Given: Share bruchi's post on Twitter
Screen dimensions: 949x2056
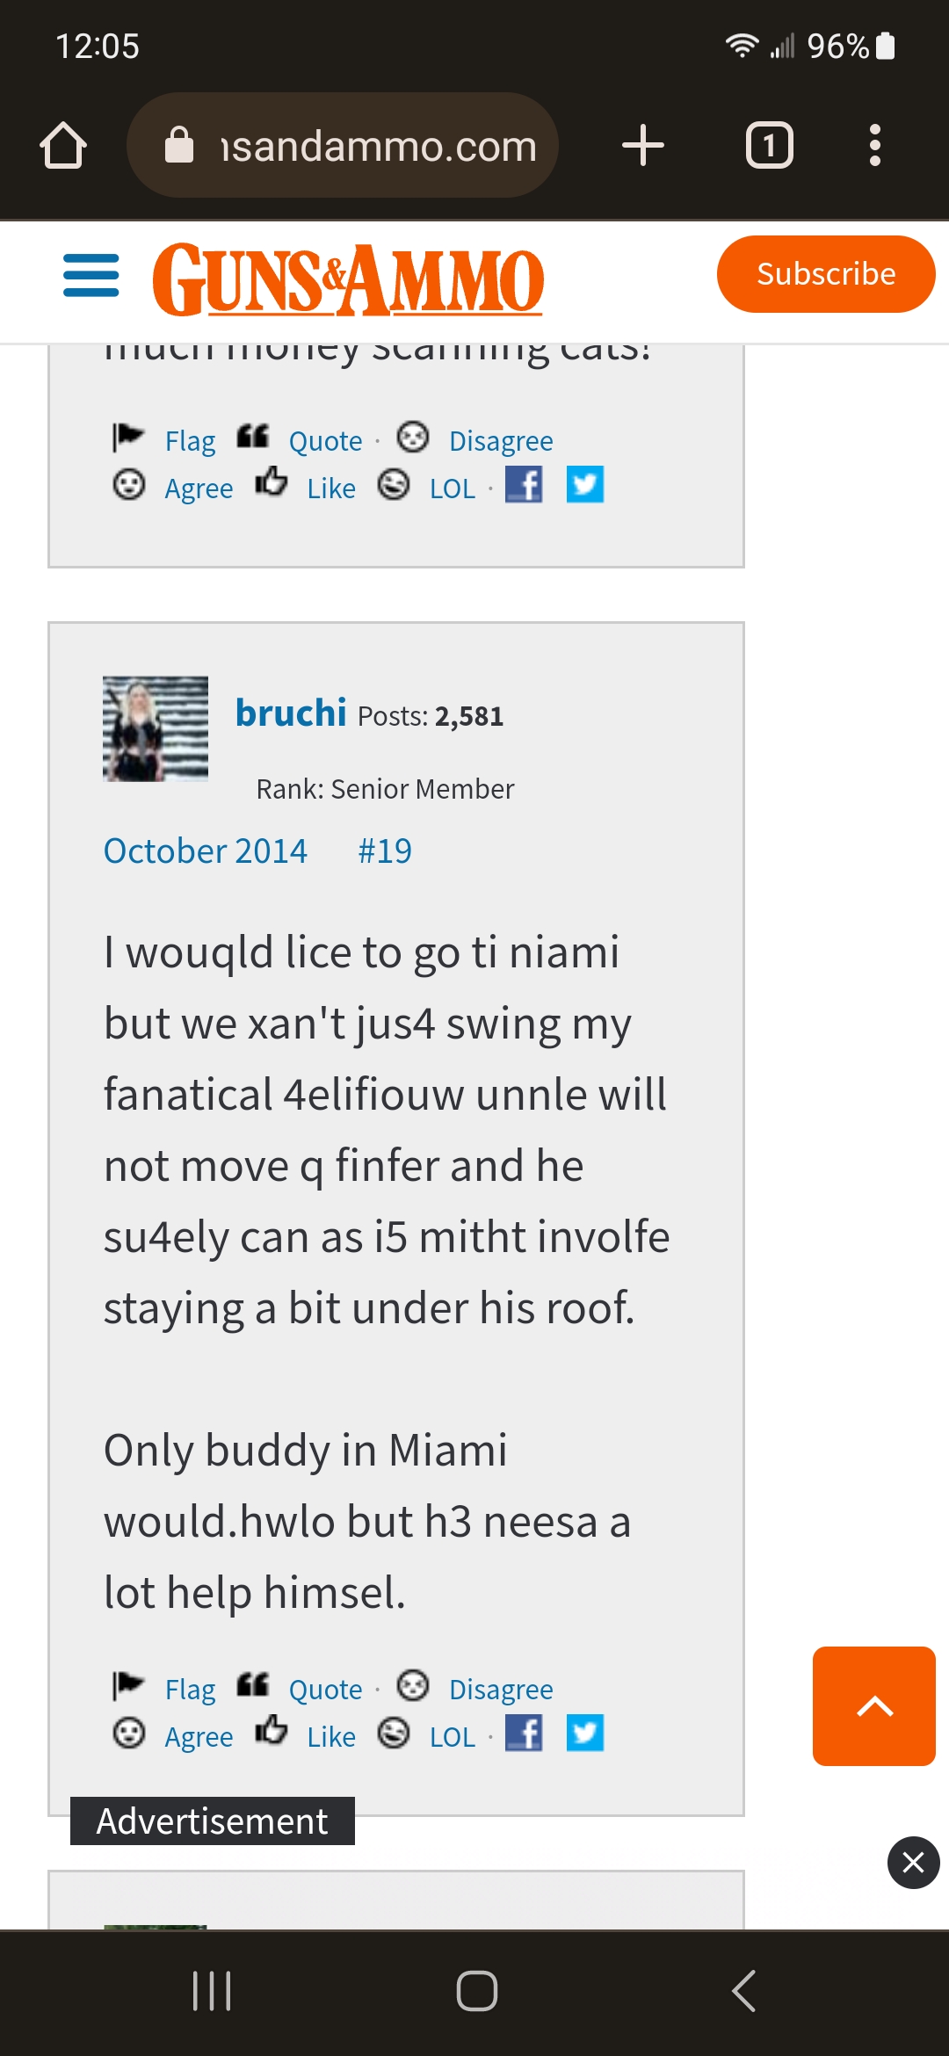Looking at the screenshot, I should point(585,1733).
